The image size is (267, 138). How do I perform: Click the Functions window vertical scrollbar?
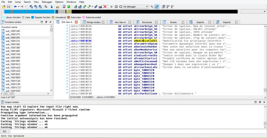(51, 58)
